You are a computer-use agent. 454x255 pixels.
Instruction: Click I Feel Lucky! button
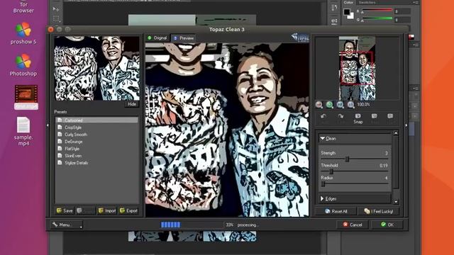coord(378,211)
